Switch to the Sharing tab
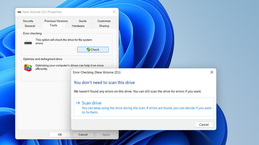 tap(104, 26)
